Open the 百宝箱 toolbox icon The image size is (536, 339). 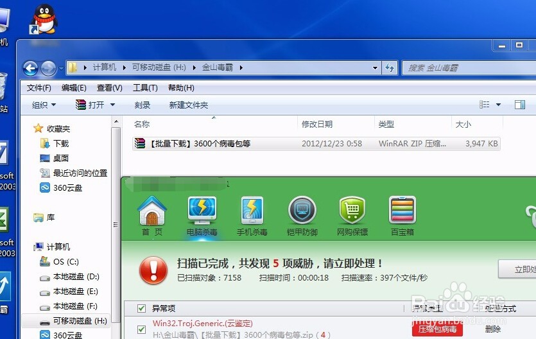(x=402, y=216)
